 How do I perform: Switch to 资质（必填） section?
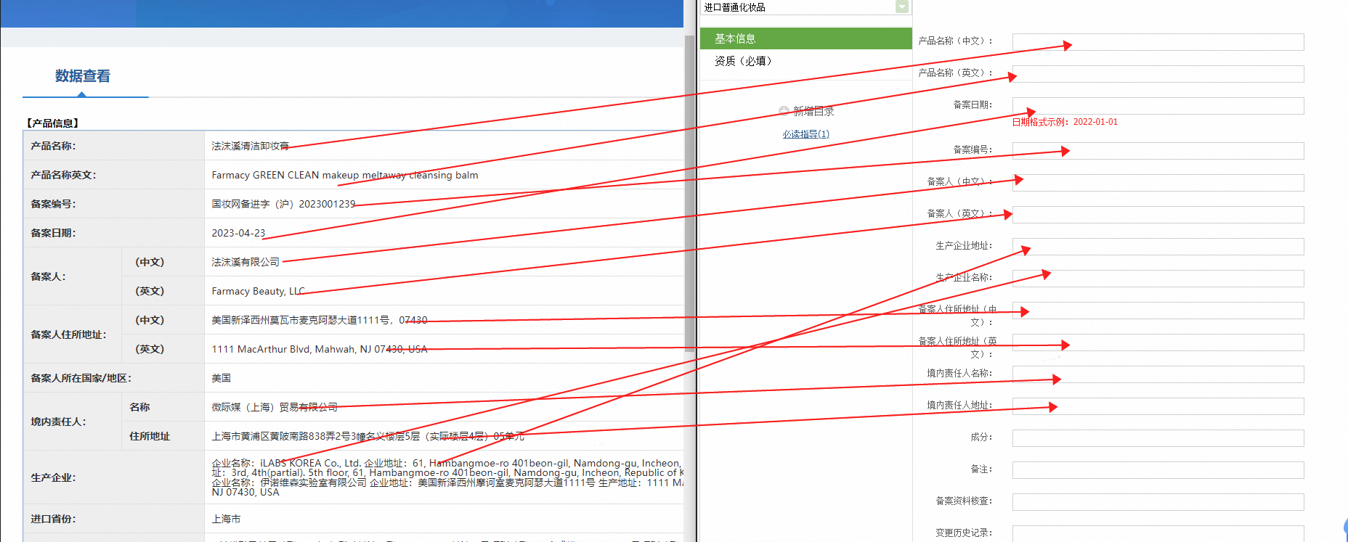744,61
